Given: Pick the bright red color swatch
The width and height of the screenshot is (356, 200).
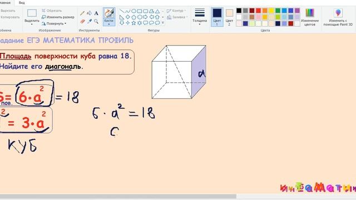Looking at the screenshot, I should point(258,11).
